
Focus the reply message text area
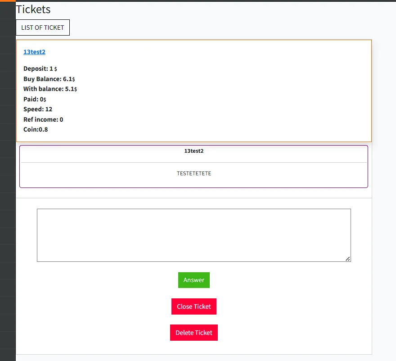pyautogui.click(x=193, y=235)
